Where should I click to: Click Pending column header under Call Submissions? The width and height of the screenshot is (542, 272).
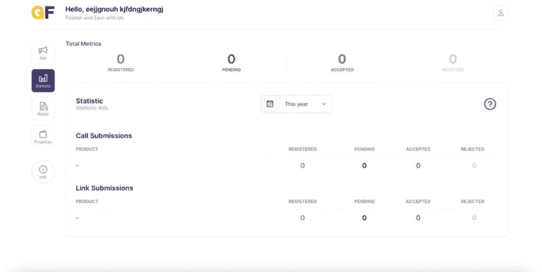click(365, 149)
